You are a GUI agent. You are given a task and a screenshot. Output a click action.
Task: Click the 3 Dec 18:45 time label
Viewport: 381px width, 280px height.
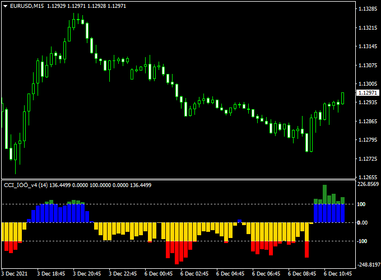[51, 274]
